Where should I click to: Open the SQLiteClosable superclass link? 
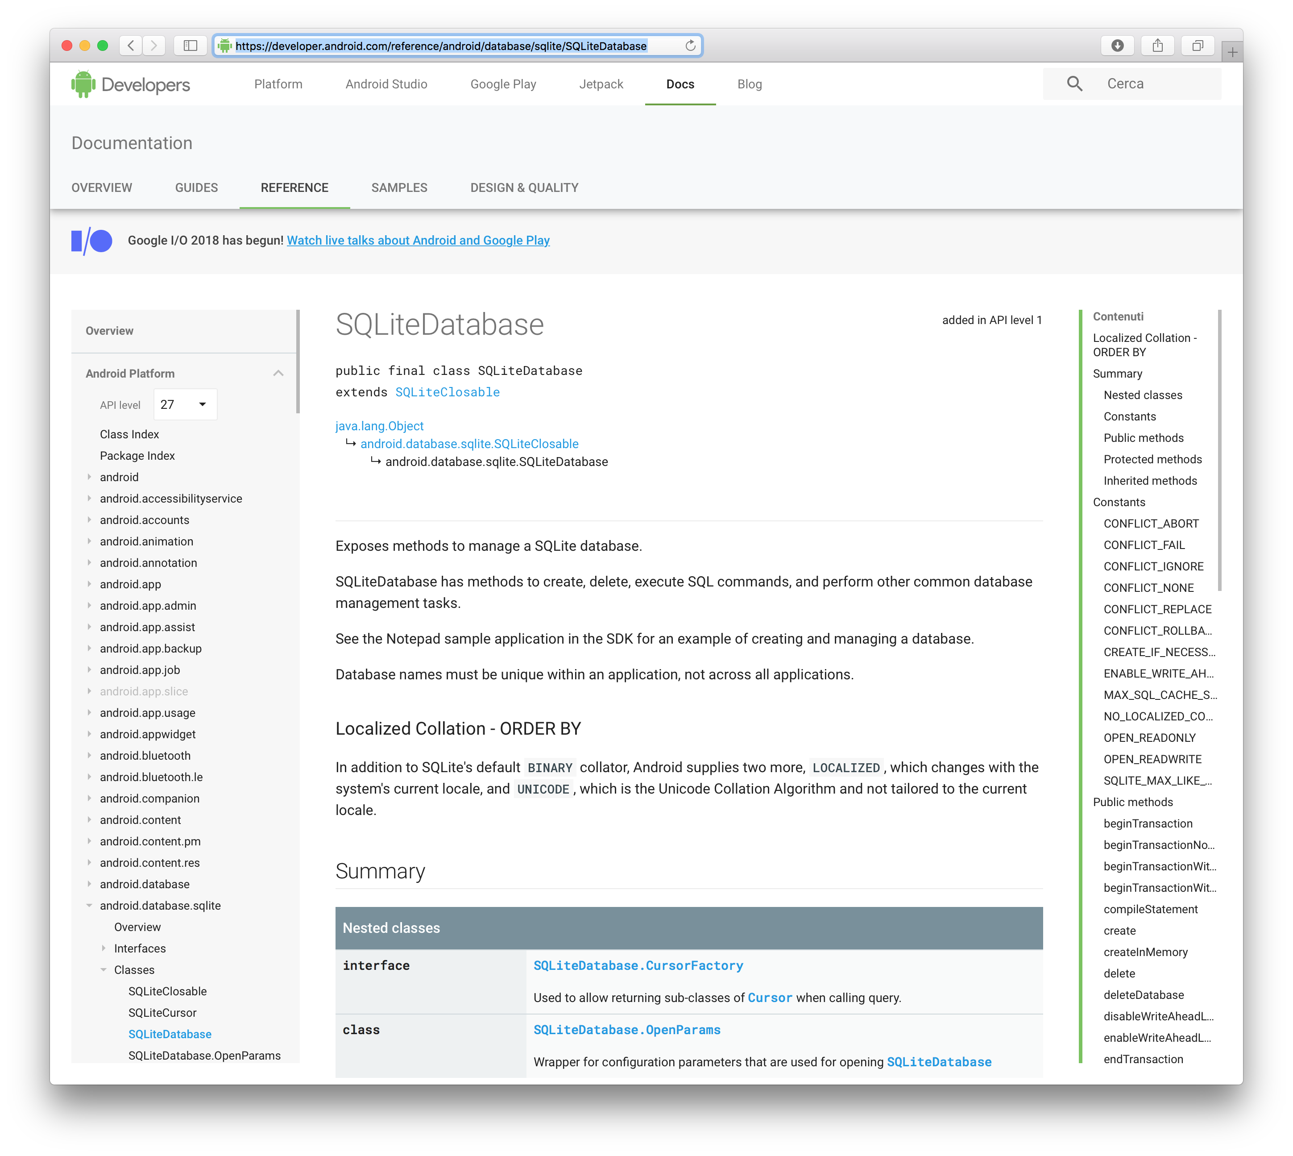pyautogui.click(x=447, y=392)
